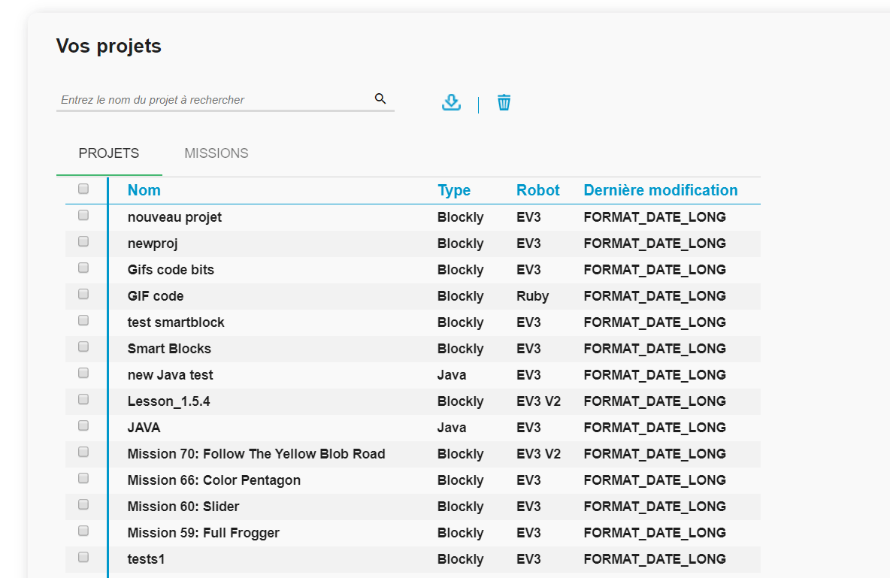Screen dimensions: 890x578
Task: Click the search magnifier icon
Action: 380,98
